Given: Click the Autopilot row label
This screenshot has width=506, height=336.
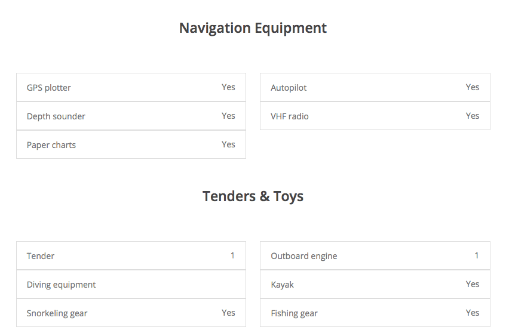Looking at the screenshot, I should point(289,88).
